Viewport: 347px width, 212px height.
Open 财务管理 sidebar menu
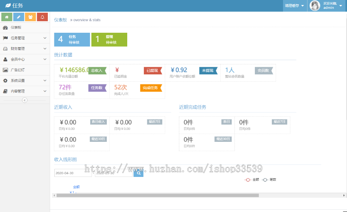coord(25,49)
